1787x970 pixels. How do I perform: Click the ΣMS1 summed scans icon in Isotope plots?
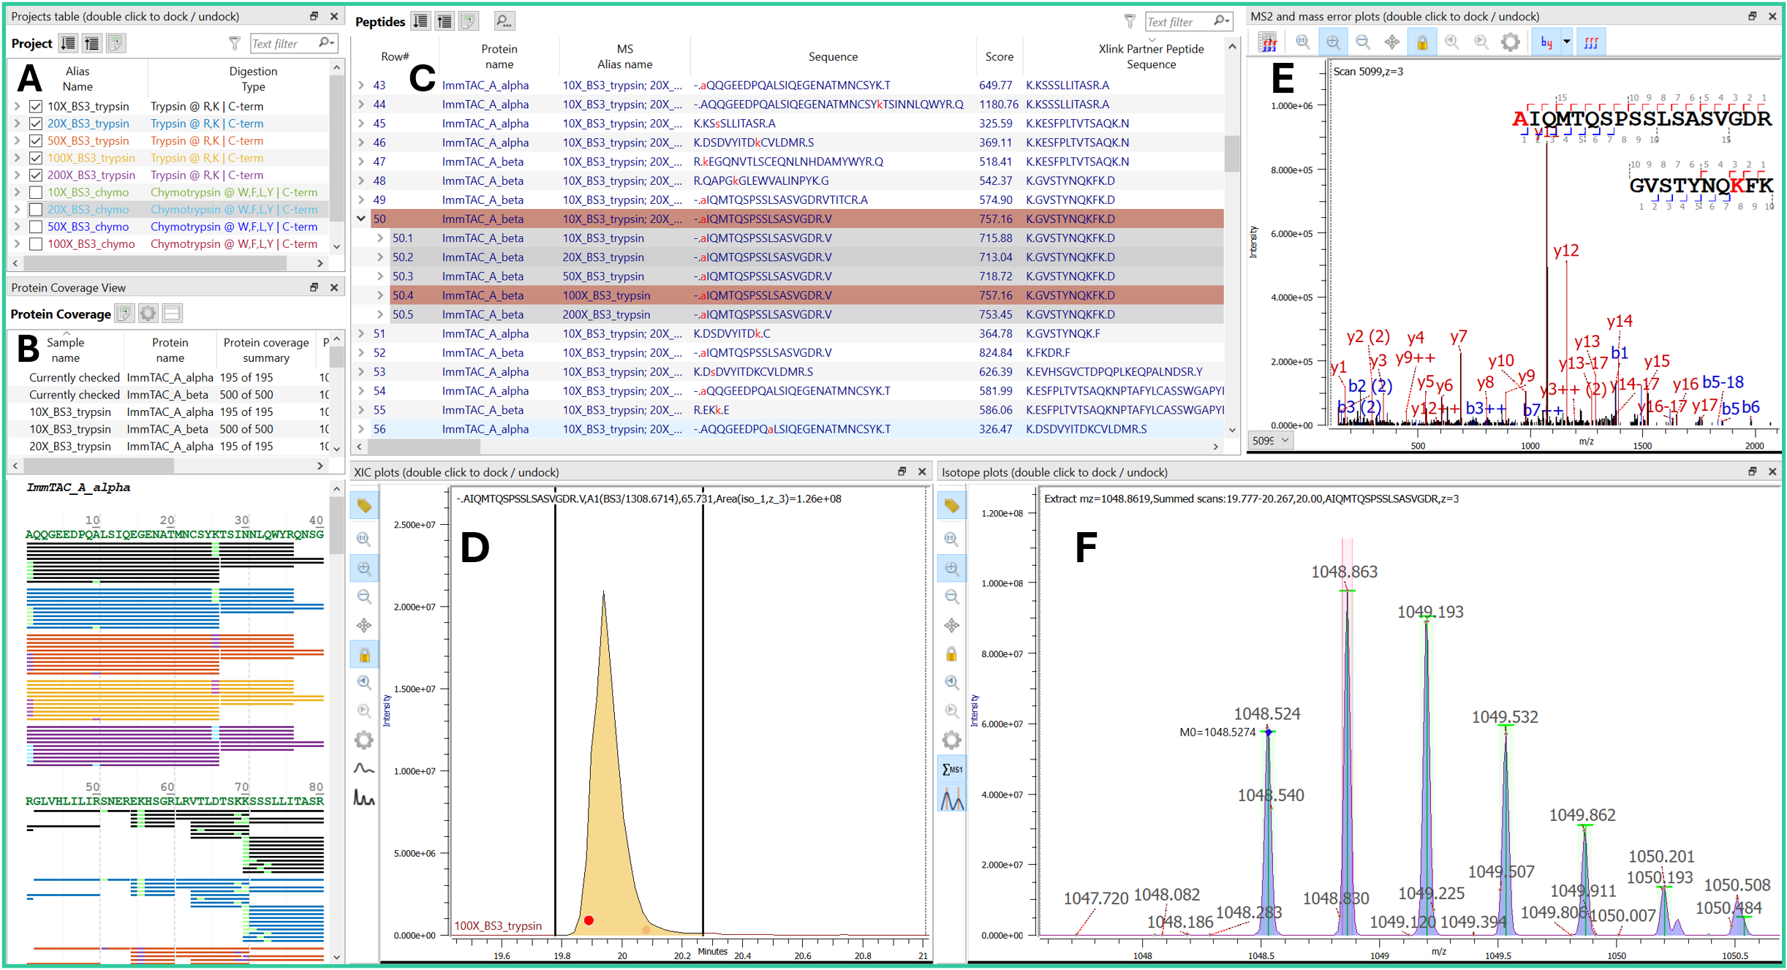coord(951,768)
